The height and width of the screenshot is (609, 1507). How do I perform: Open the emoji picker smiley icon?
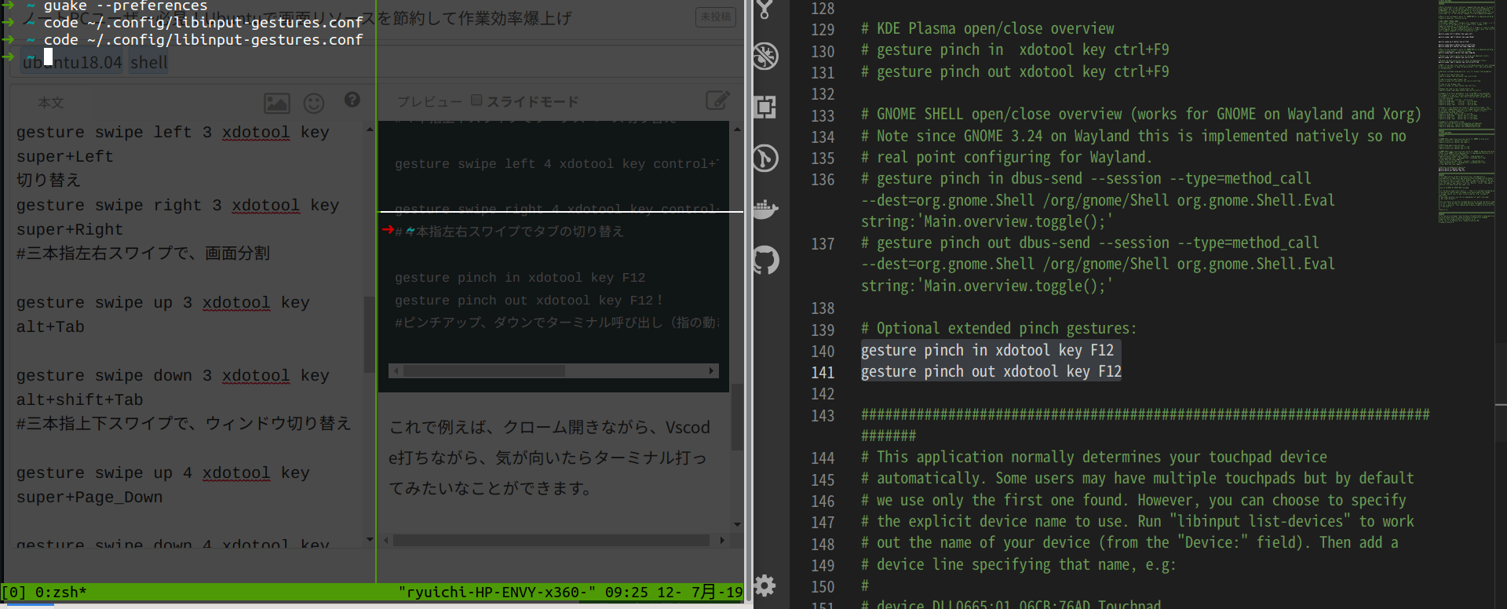click(314, 103)
